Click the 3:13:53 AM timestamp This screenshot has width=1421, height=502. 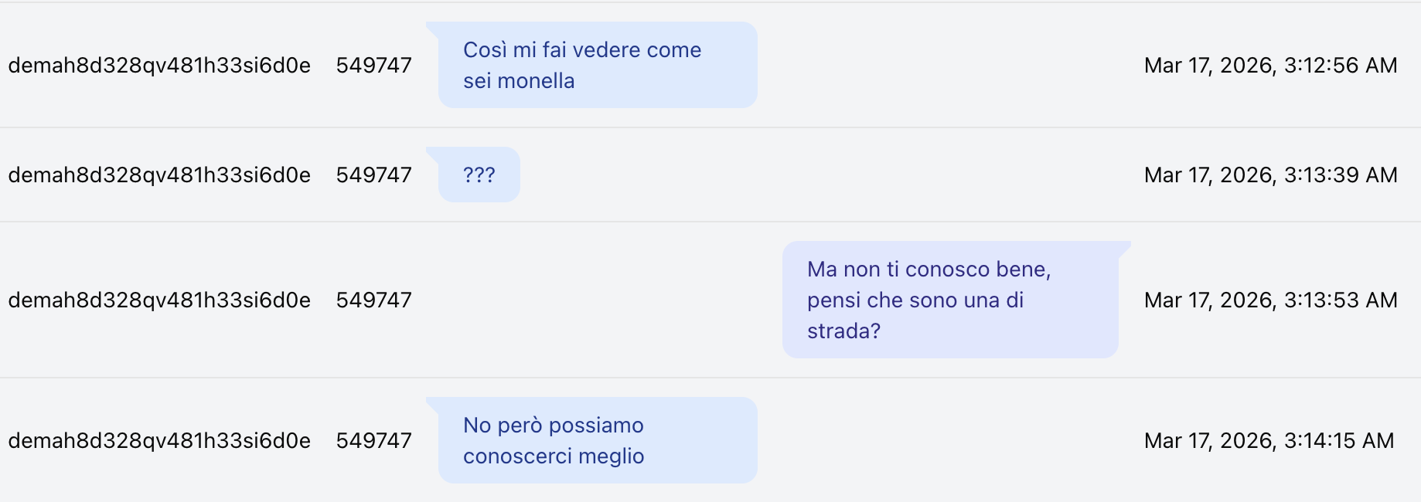1270,300
